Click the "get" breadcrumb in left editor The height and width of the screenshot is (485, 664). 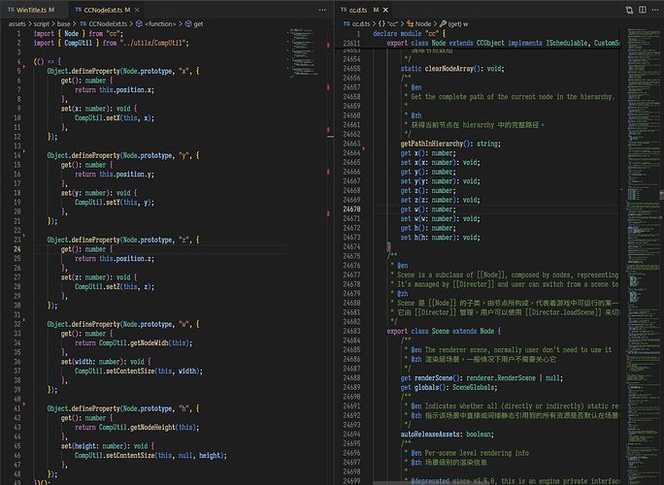[198, 22]
